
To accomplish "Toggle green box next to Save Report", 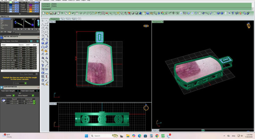I will [33, 96].
